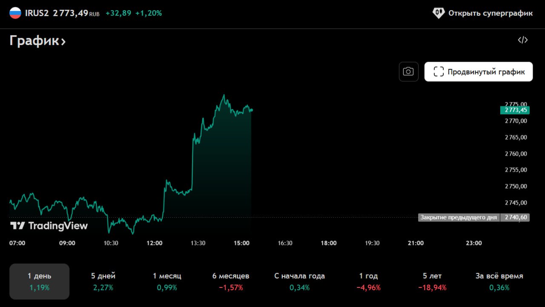Select the 1 месяц range tab
Viewport: 545px width, 307px height.
point(167,281)
